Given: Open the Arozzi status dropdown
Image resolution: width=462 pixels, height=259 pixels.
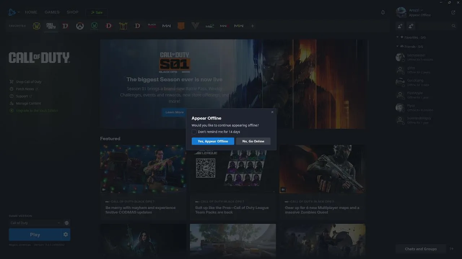Looking at the screenshot, I should click(x=416, y=10).
